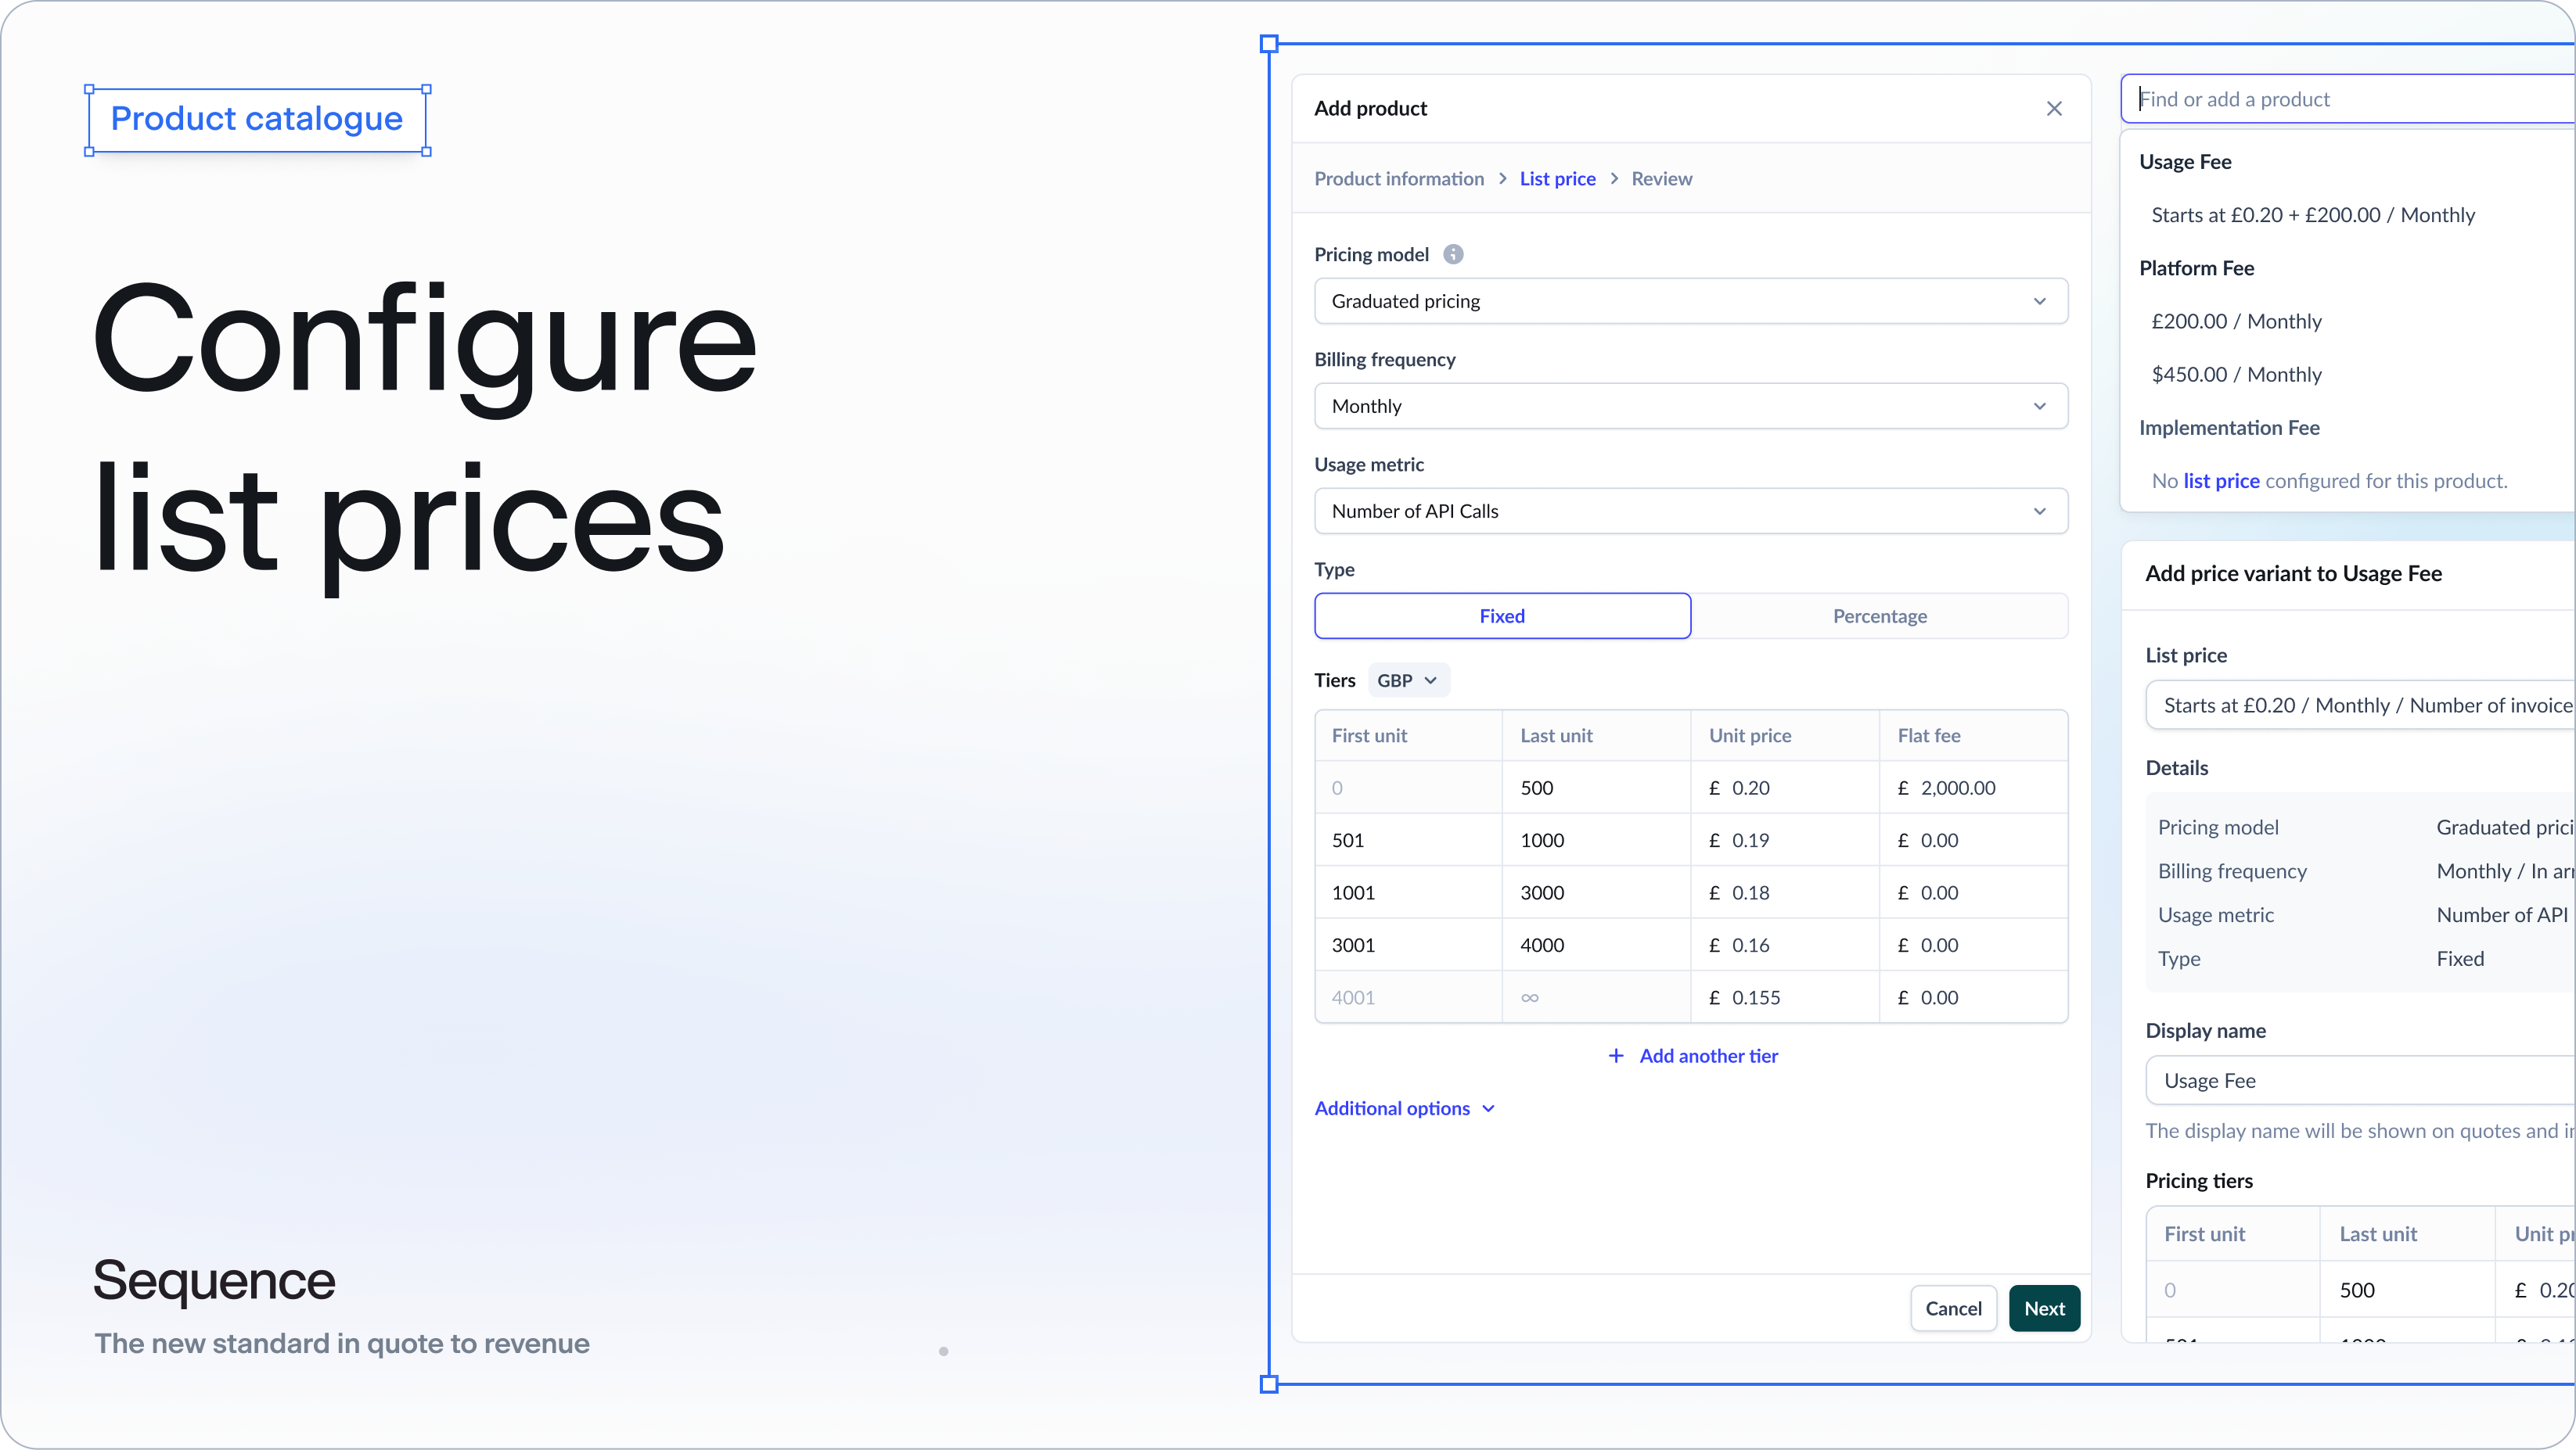This screenshot has height=1450, width=2576.
Task: Click the Next button
Action: (2044, 1308)
